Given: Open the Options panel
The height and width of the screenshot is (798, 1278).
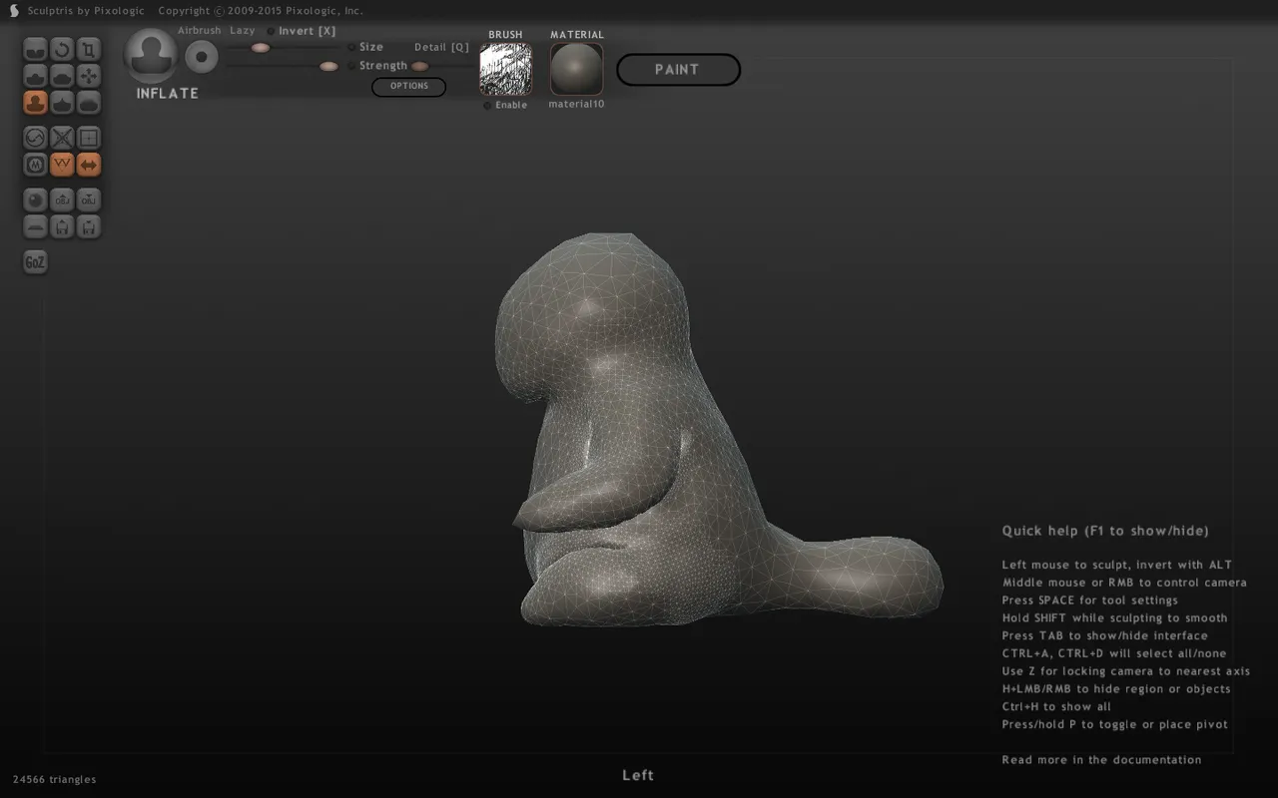Looking at the screenshot, I should 408,87.
